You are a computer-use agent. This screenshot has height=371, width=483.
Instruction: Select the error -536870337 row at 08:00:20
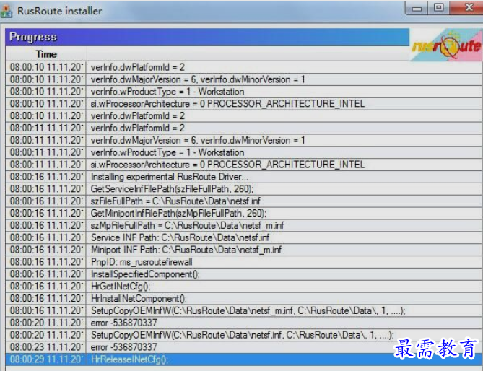[x=243, y=323]
